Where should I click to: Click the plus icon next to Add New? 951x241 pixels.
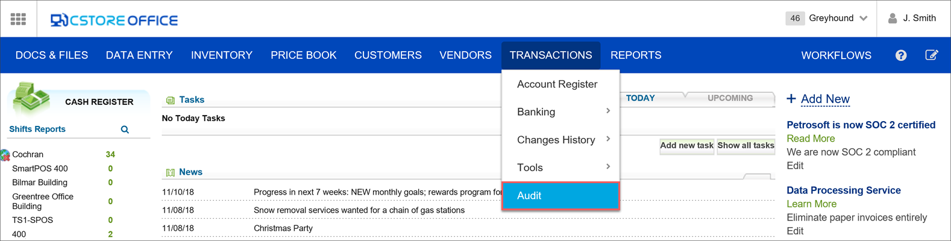click(791, 99)
